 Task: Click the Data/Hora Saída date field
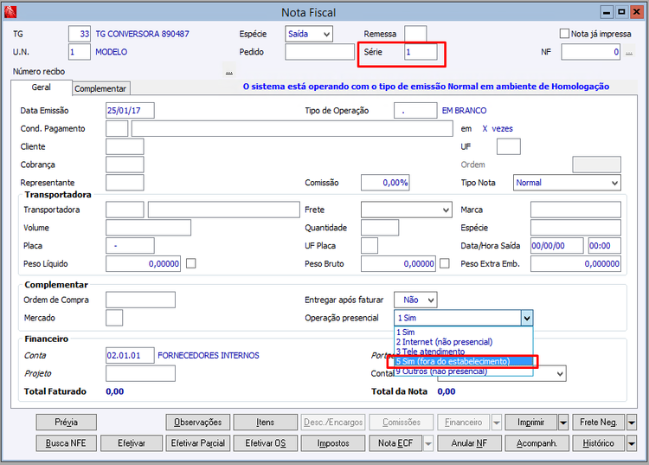click(557, 246)
